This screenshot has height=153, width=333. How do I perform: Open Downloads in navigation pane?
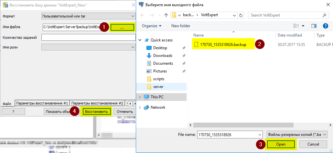pyautogui.click(x=163, y=56)
